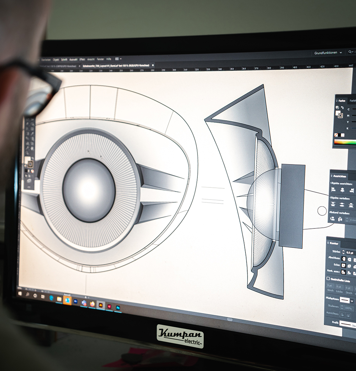This screenshot has width=356, height=371.
Task: Enable the Gestrichelte Linie checkbox
Action: [328, 279]
